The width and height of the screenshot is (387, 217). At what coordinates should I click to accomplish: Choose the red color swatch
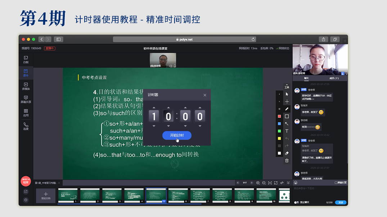[x=279, y=116]
